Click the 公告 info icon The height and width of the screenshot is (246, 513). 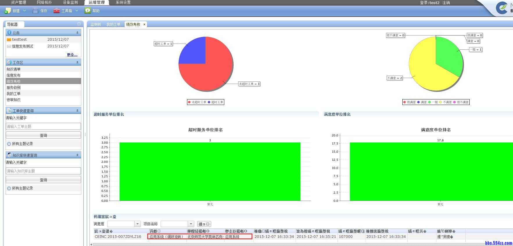(x=9, y=33)
